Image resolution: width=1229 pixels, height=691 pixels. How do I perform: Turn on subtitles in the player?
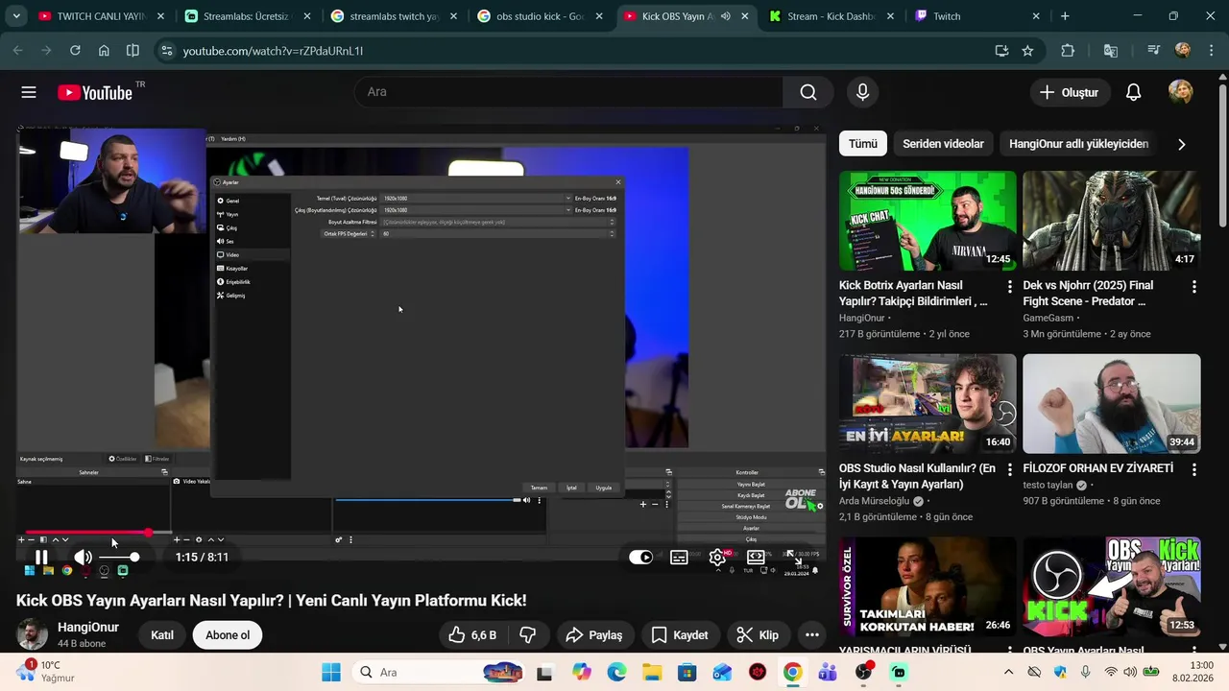[x=679, y=558]
